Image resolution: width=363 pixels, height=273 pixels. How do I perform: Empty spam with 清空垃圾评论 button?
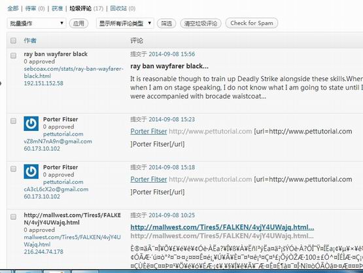201,24
